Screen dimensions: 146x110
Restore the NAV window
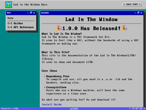pos(31,13)
